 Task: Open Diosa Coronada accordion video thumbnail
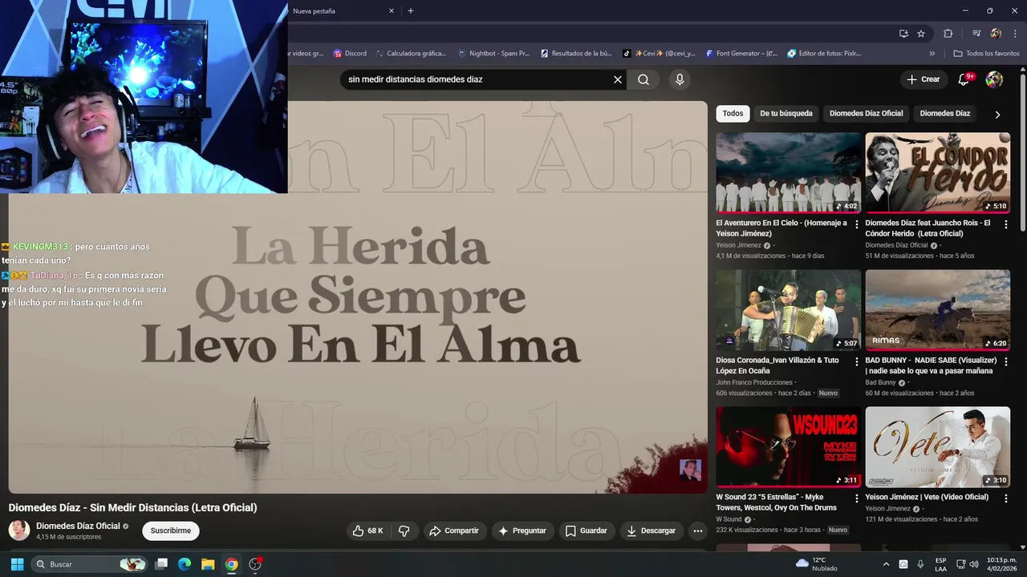(x=788, y=310)
